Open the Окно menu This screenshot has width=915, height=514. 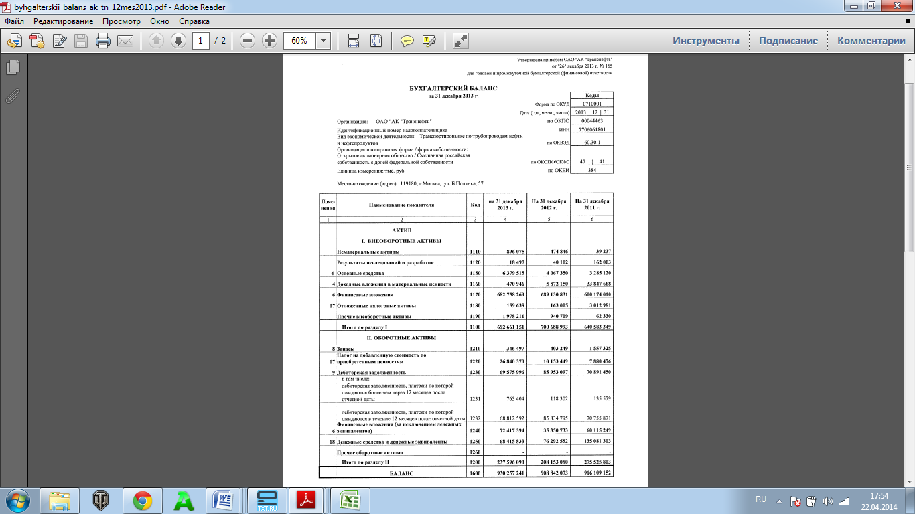click(160, 21)
